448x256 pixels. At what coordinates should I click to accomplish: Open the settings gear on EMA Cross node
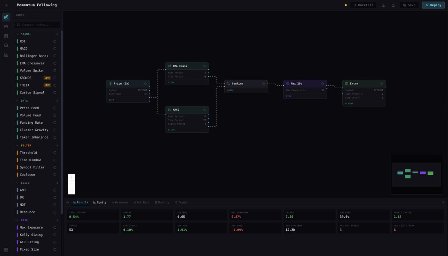coord(204,66)
